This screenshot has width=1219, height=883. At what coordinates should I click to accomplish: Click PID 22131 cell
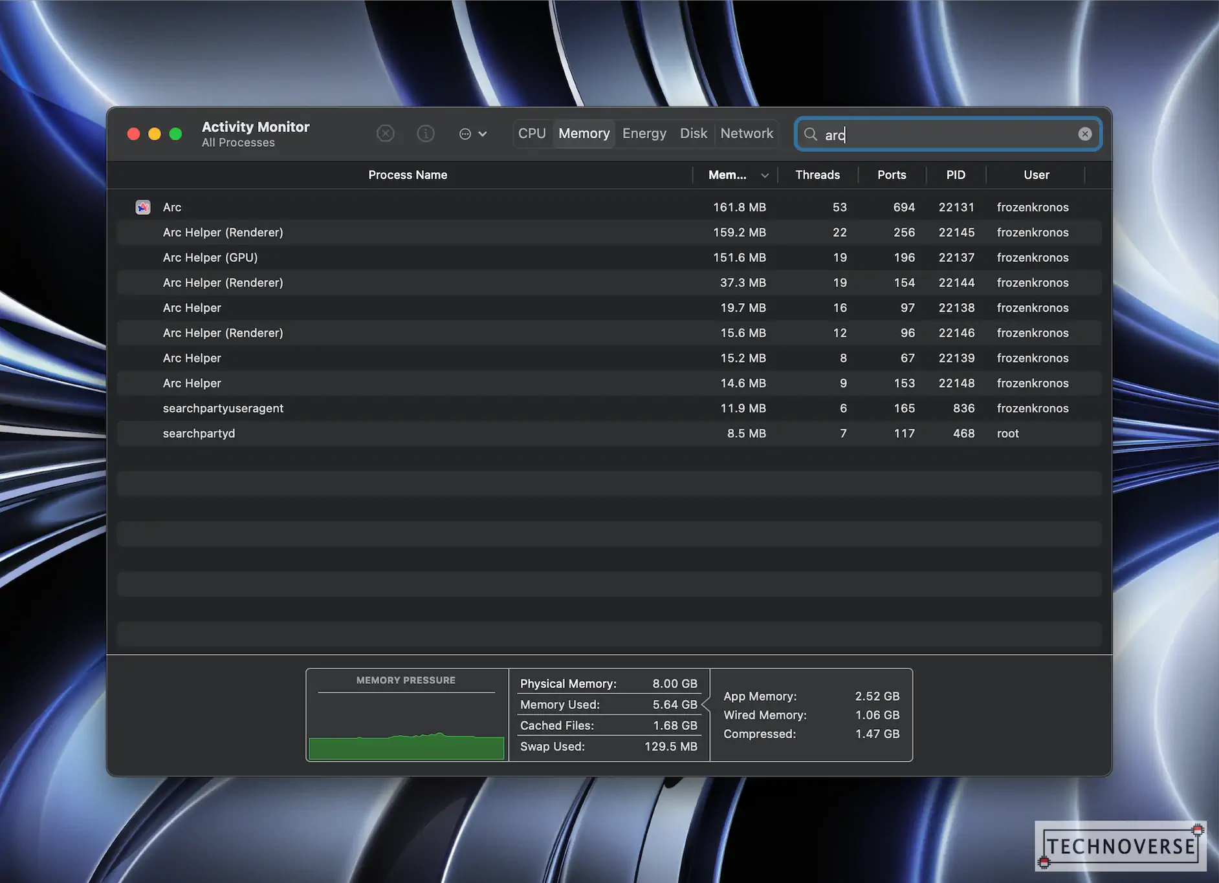pos(956,207)
